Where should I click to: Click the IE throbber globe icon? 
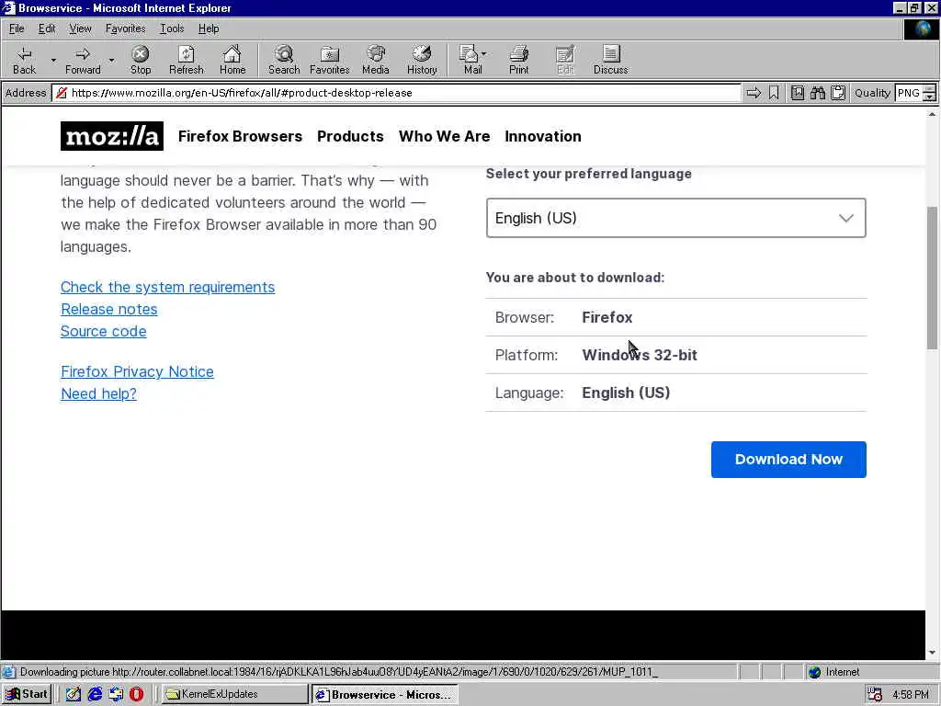pos(921,28)
